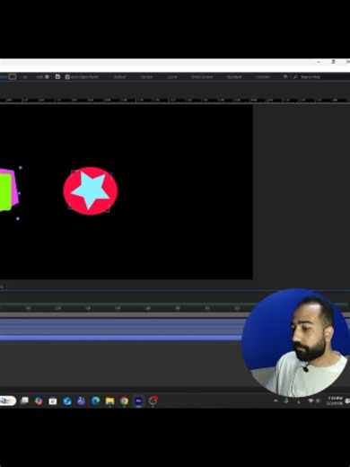The width and height of the screenshot is (350, 467).
Task: Click the Search Help magnifier icon
Action: click(295, 77)
